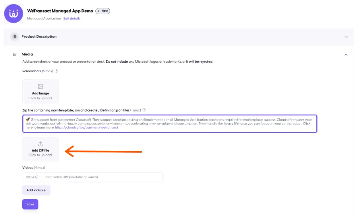Image resolution: width=358 pixels, height=217 pixels.
Task: Click the Add Image label
Action: coord(41,93)
